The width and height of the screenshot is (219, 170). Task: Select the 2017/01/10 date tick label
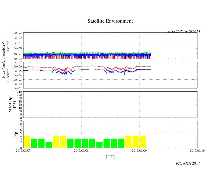pyautogui.click(x=197, y=150)
